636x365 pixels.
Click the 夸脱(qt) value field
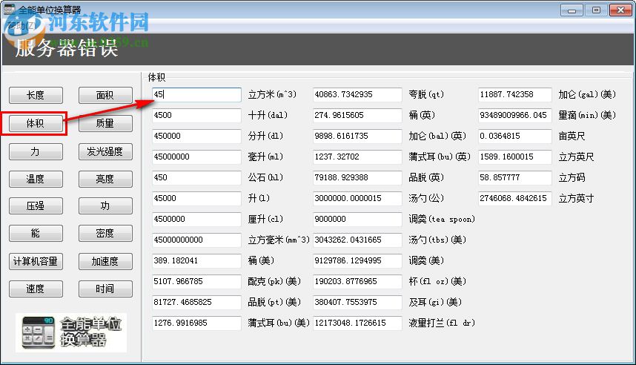click(x=357, y=95)
